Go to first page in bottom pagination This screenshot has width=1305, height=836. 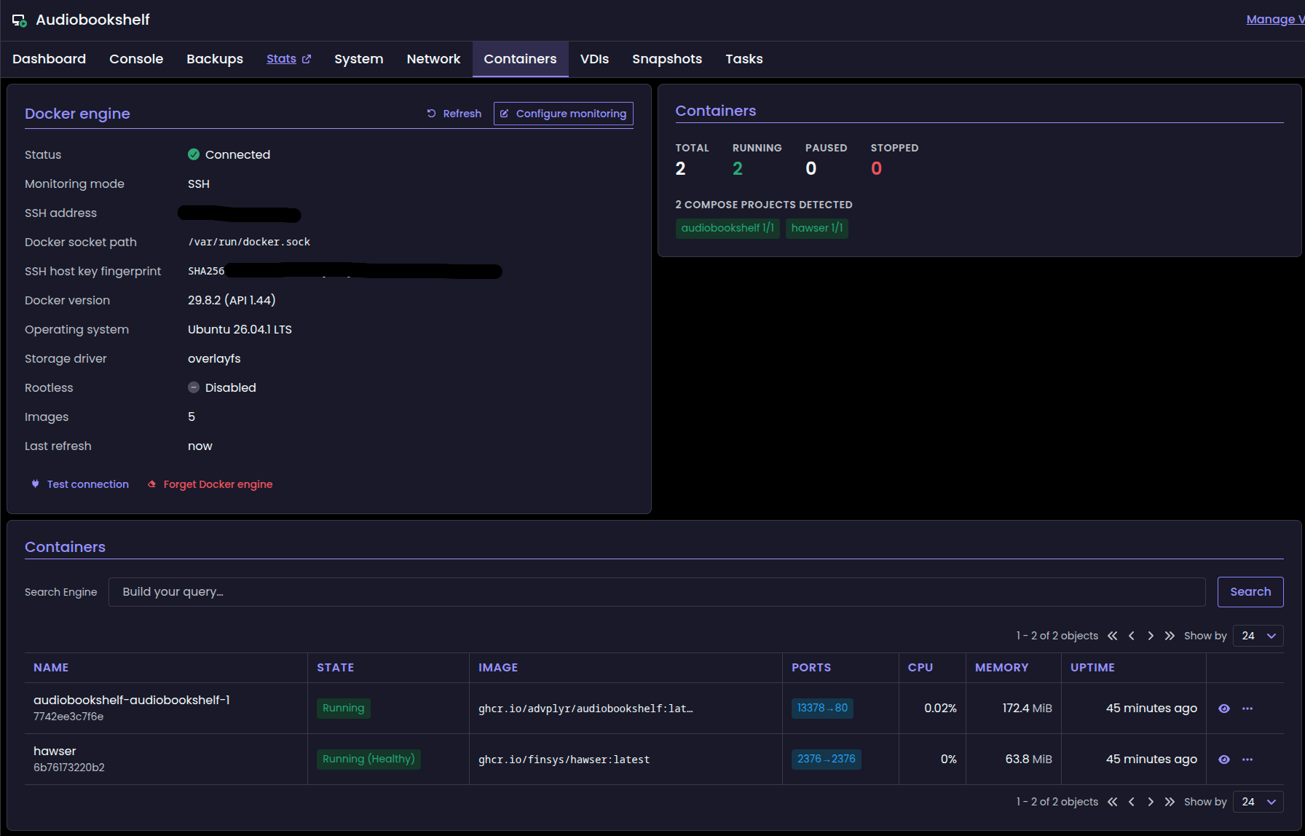(1113, 802)
